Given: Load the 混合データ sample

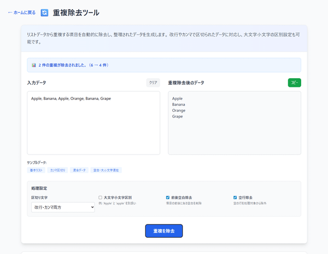Looking at the screenshot, I should [79, 170].
